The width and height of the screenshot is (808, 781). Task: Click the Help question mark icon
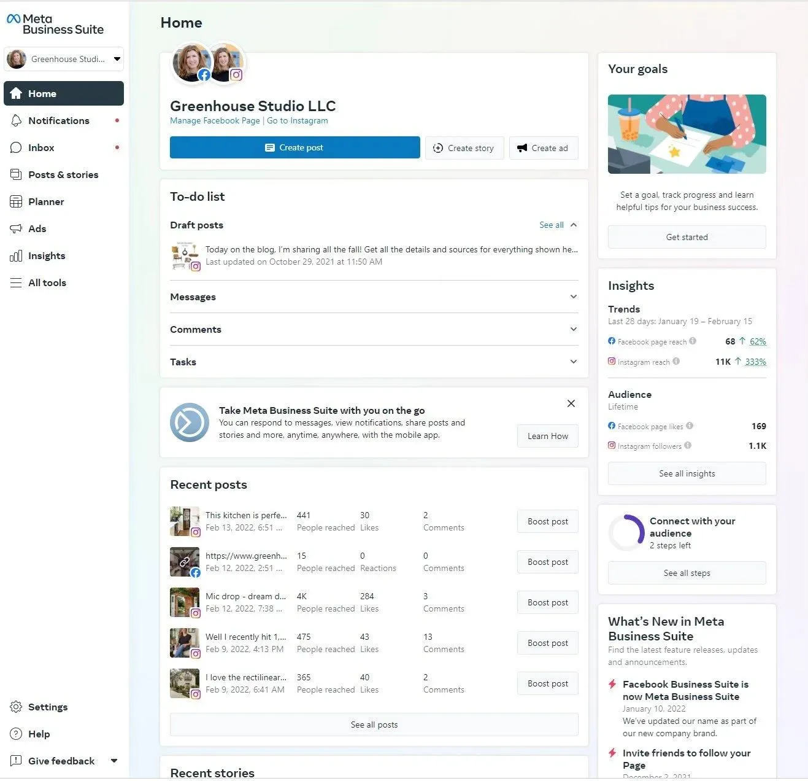coord(16,734)
